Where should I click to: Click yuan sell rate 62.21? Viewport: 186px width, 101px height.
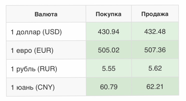tap(155, 87)
